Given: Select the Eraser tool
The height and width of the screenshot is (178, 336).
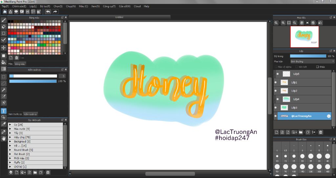Looking at the screenshot, I should tap(3, 27).
